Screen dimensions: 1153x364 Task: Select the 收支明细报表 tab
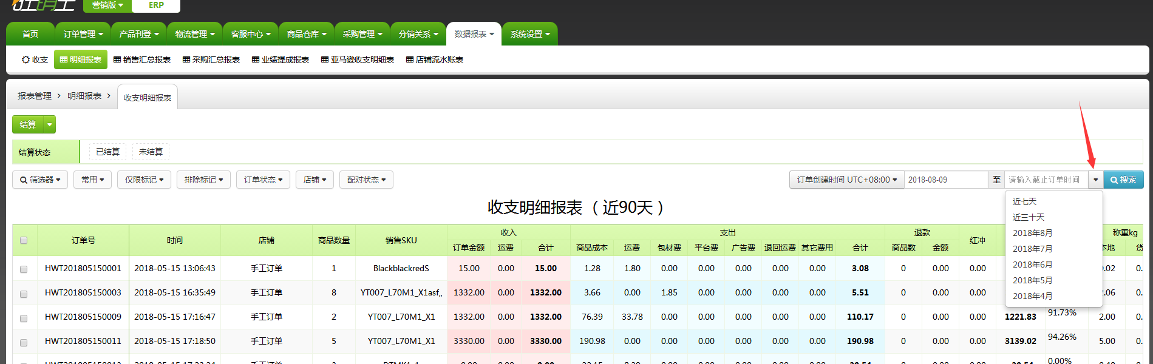click(148, 97)
